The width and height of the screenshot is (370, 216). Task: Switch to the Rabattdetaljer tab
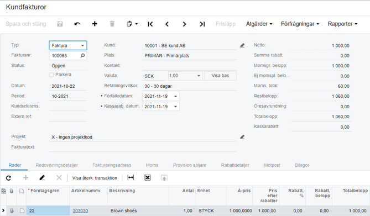235,165
